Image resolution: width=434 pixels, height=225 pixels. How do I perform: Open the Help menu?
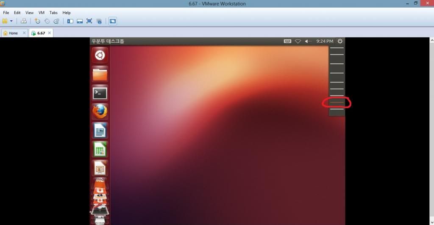pyautogui.click(x=67, y=13)
